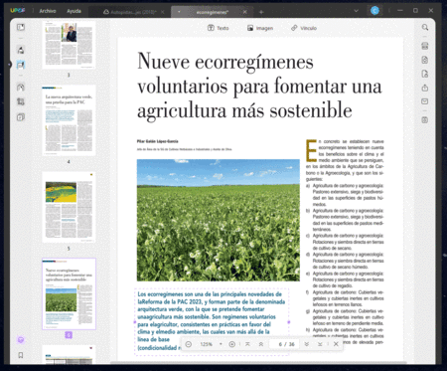Switch to Comment mode in left sidebar
Screen dimensions: 447x371
[21, 50]
